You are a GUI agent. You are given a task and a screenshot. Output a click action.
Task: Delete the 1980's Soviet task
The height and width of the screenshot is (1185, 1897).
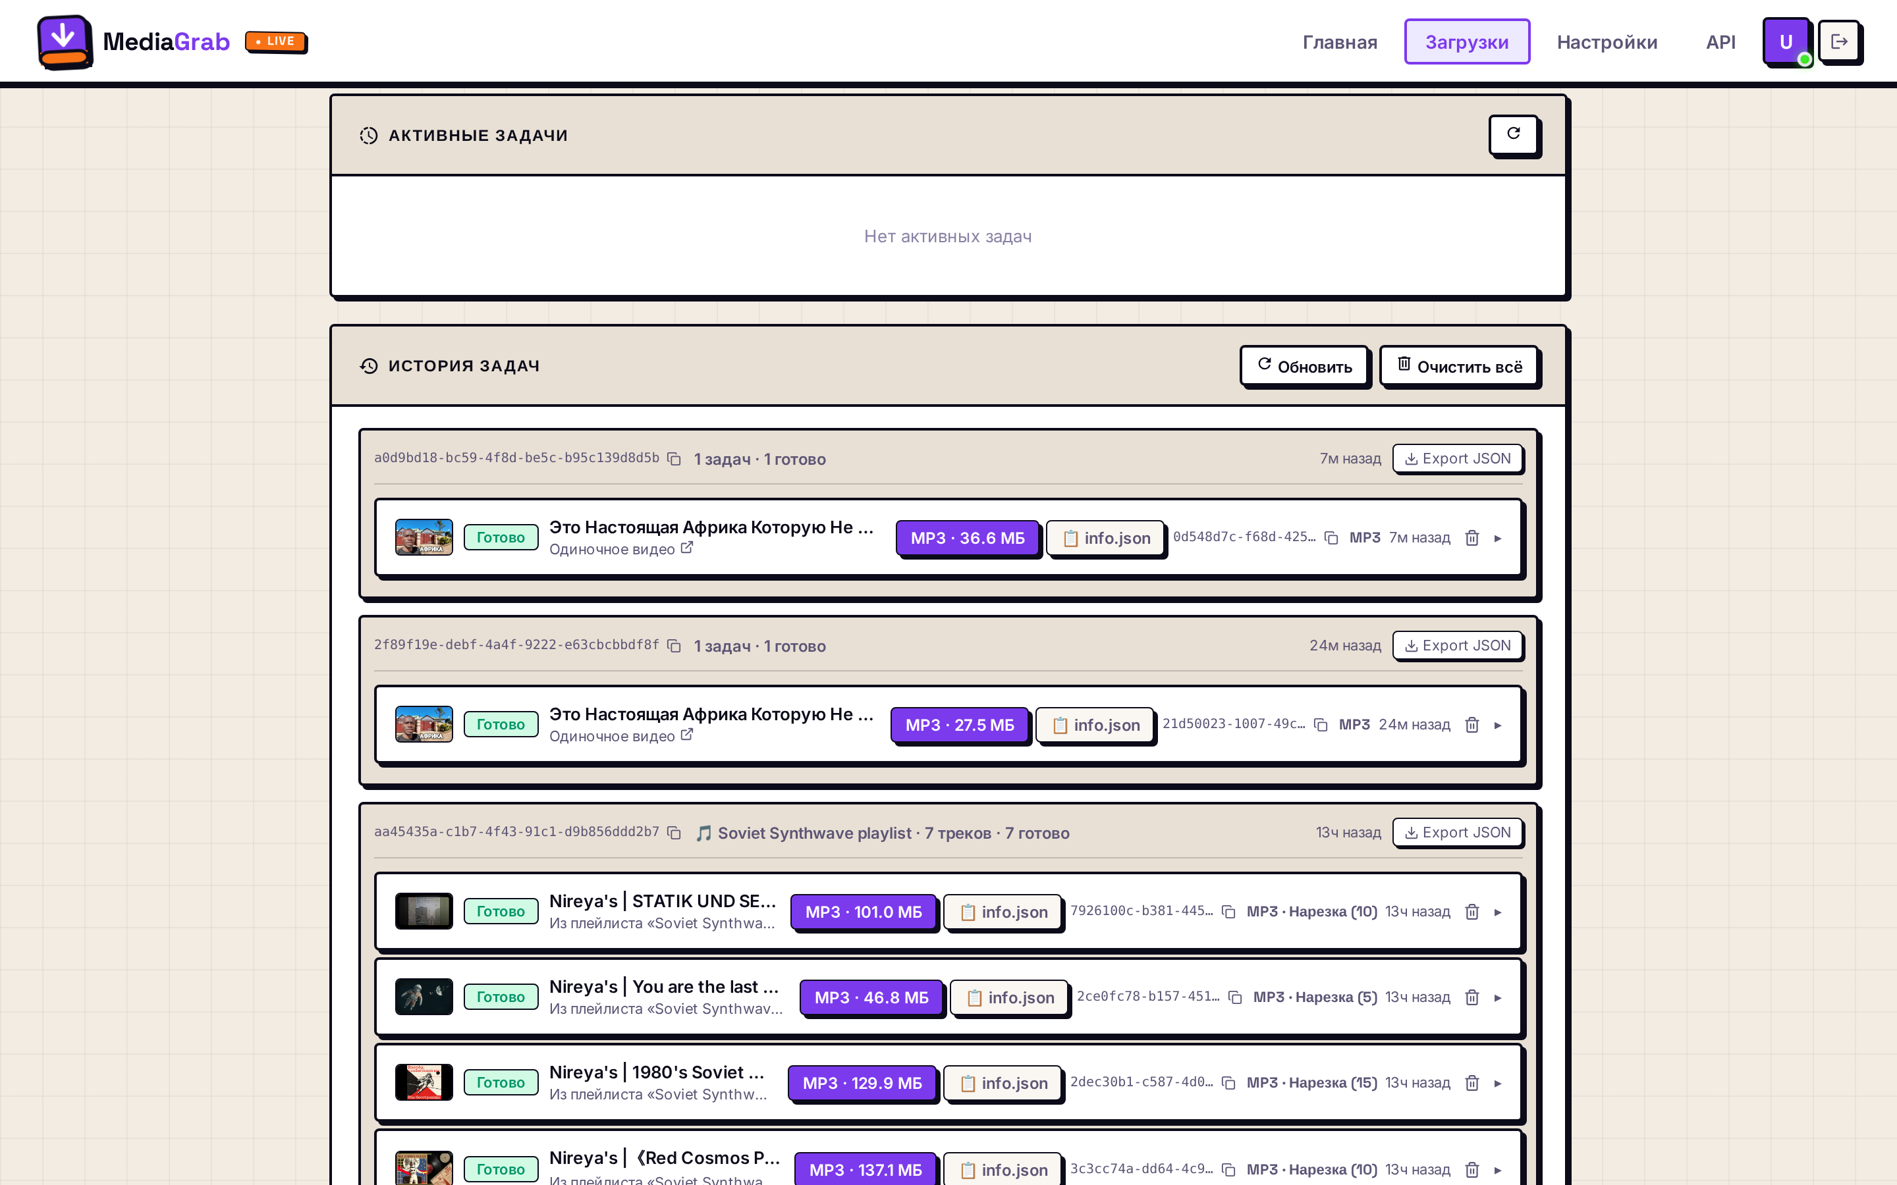point(1472,1083)
